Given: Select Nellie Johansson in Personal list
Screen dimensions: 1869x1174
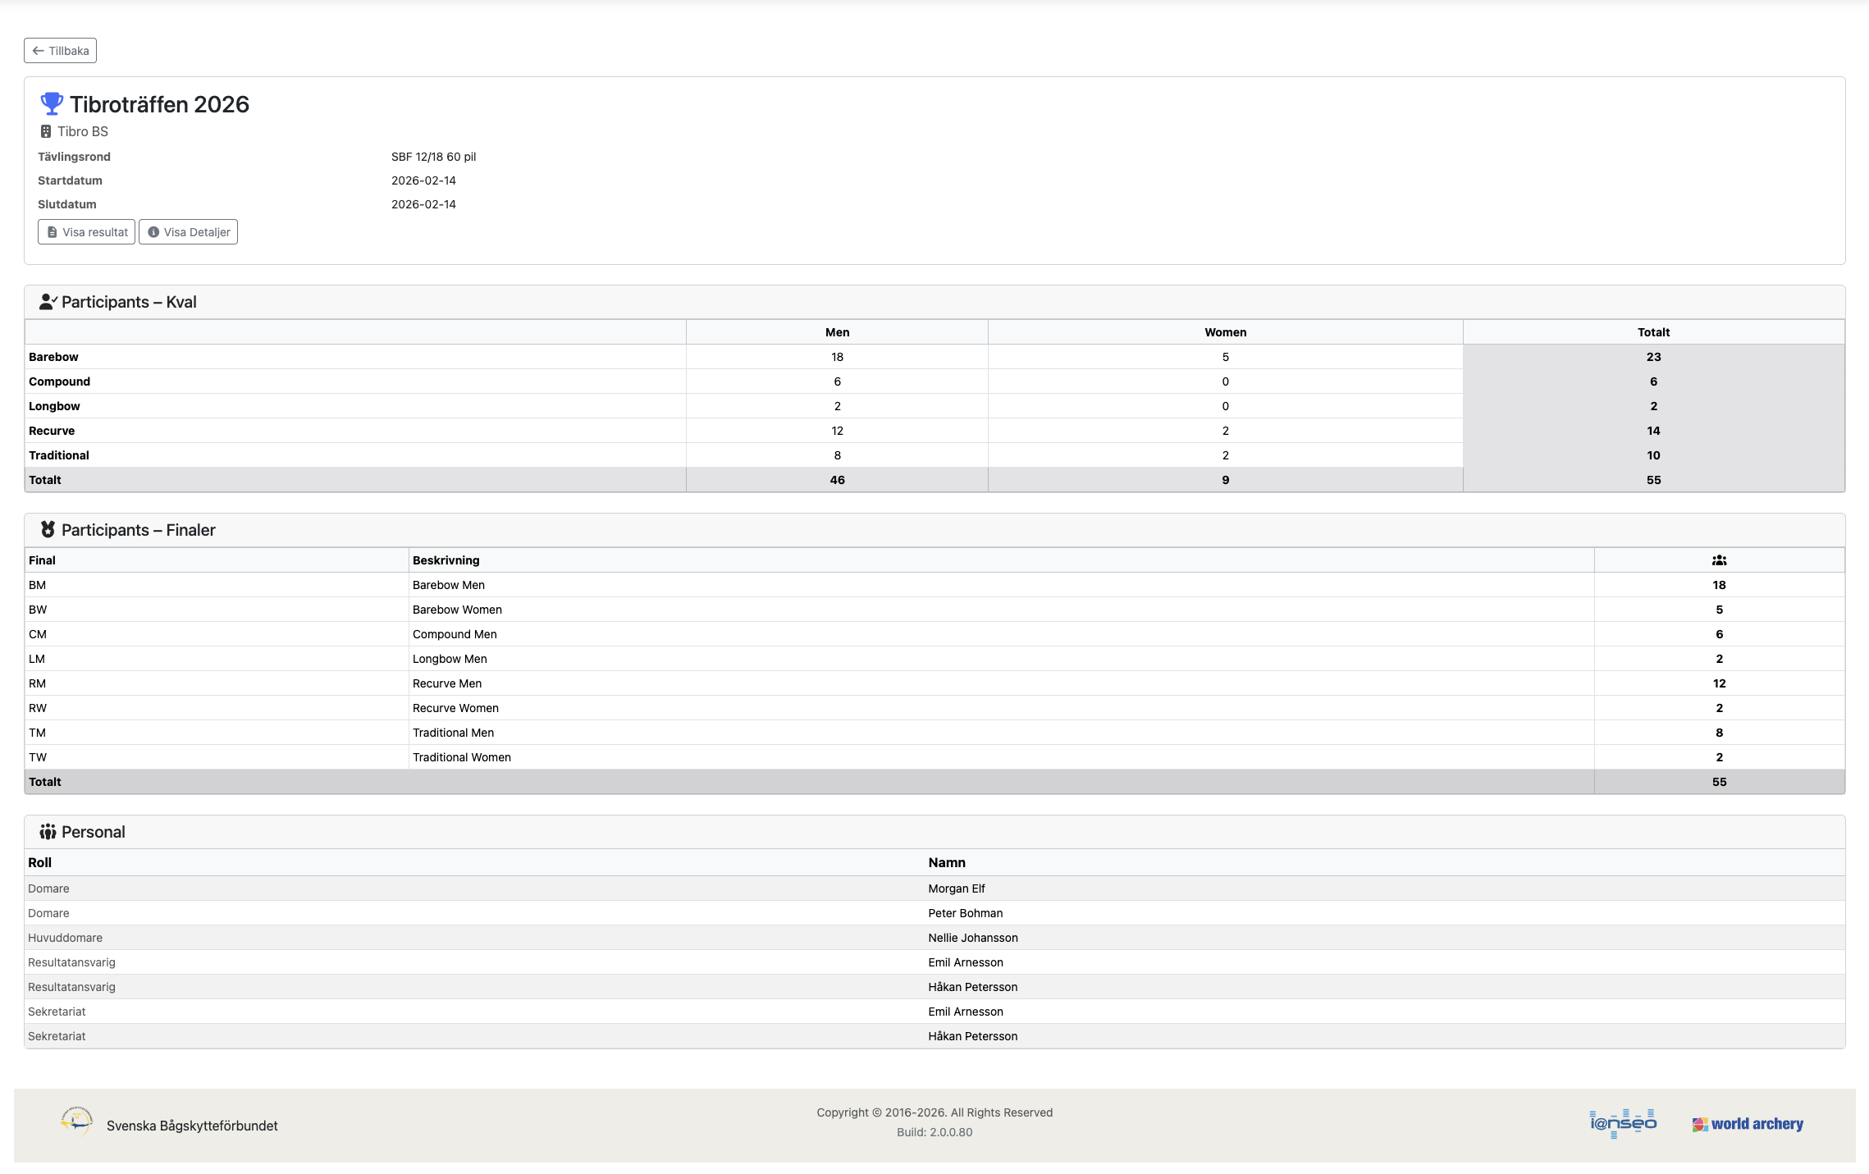Looking at the screenshot, I should point(973,938).
